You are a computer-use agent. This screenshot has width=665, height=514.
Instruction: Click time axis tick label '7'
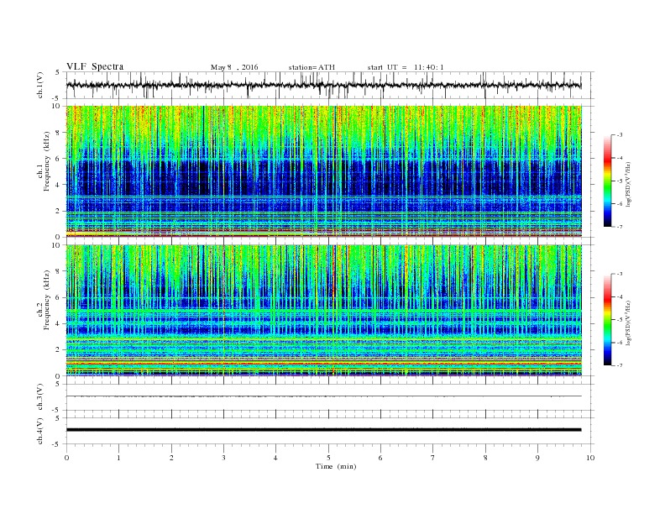(x=433, y=458)
